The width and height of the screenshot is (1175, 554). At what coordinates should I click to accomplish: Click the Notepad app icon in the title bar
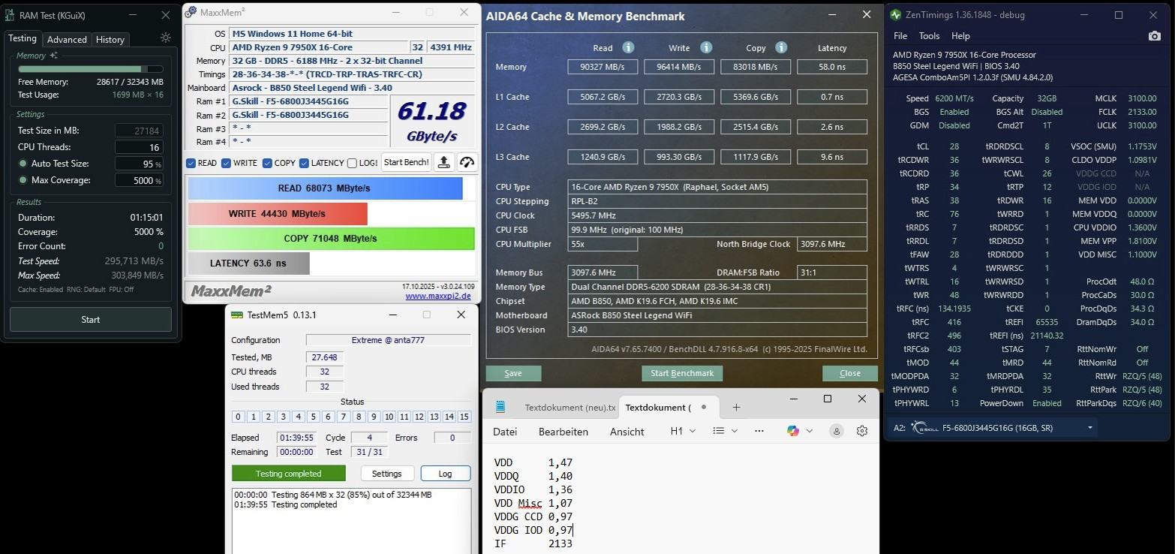click(500, 407)
